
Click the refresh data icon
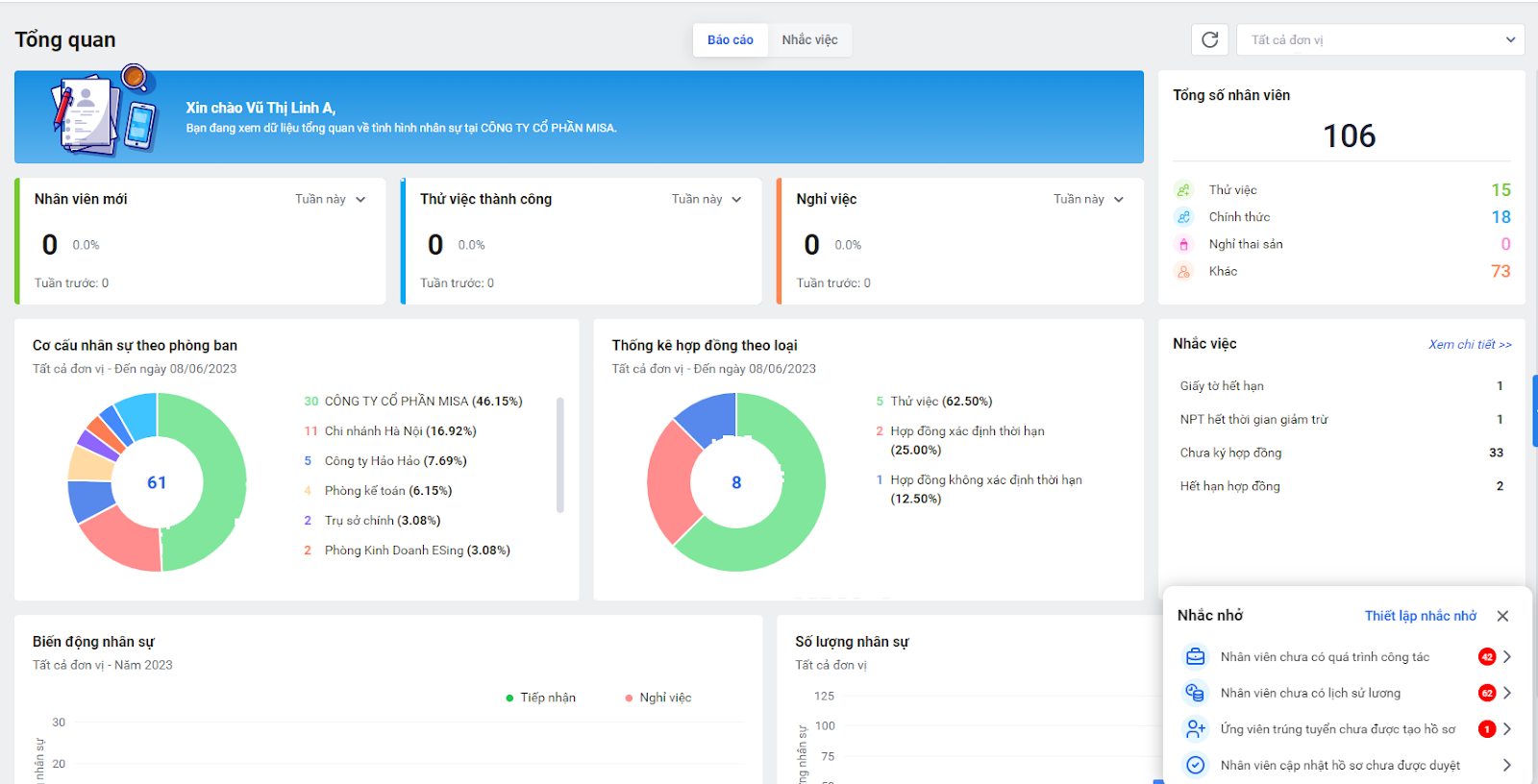(1210, 39)
